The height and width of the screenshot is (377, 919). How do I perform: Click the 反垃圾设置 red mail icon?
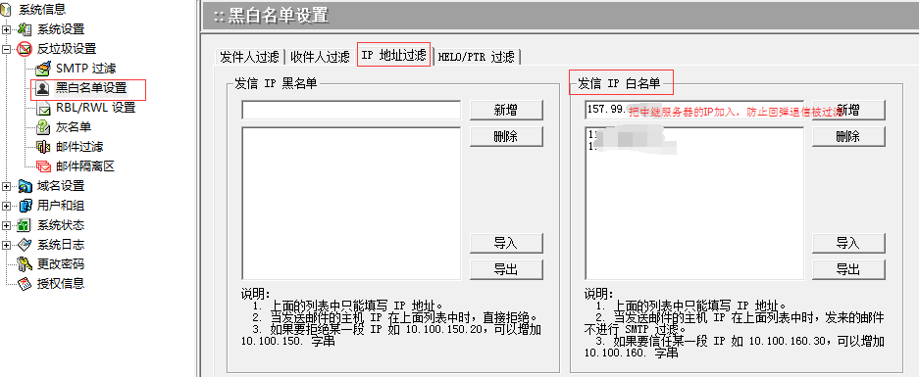point(25,49)
